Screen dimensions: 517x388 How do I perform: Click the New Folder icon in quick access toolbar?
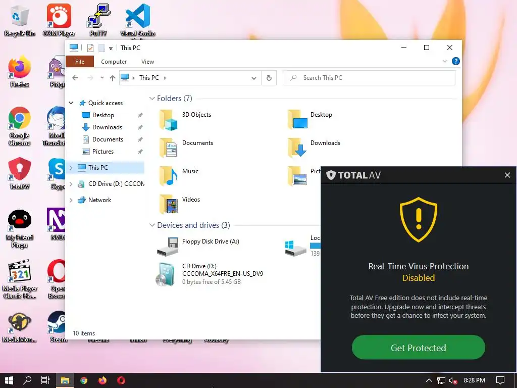pos(101,48)
